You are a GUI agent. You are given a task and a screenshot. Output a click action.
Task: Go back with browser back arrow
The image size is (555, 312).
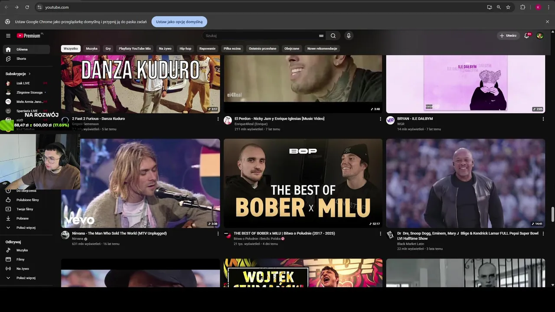6,7
